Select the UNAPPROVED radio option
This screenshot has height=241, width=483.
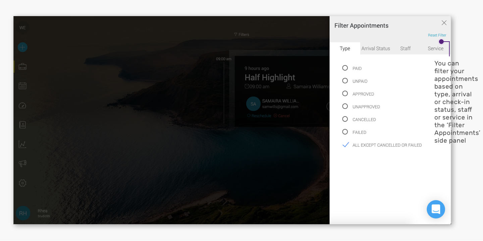pos(345,106)
